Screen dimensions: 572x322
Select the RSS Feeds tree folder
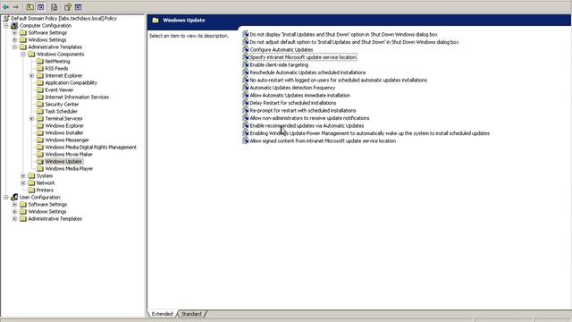[56, 68]
